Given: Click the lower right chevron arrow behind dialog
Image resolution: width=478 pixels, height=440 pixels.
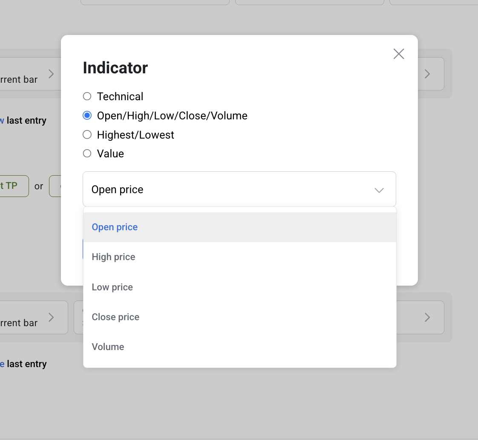Looking at the screenshot, I should click(x=427, y=317).
